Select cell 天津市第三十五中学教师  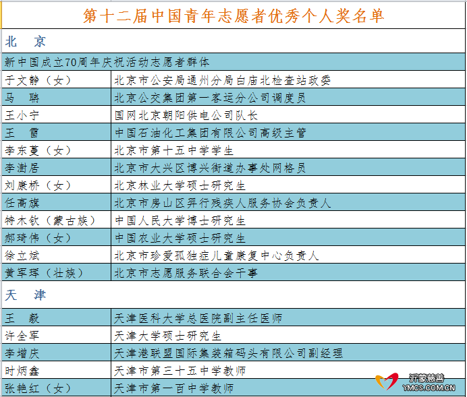pyautogui.click(x=288, y=370)
